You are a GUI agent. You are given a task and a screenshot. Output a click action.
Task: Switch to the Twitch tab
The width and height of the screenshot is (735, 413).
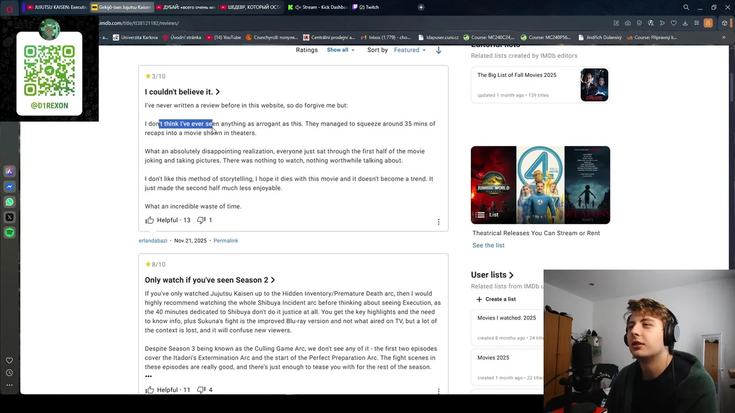point(365,7)
